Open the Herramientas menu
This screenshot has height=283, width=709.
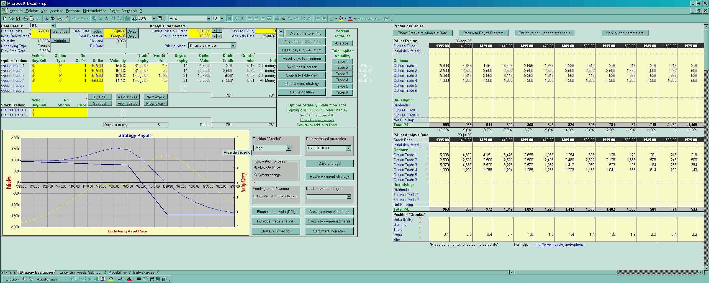(x=94, y=11)
